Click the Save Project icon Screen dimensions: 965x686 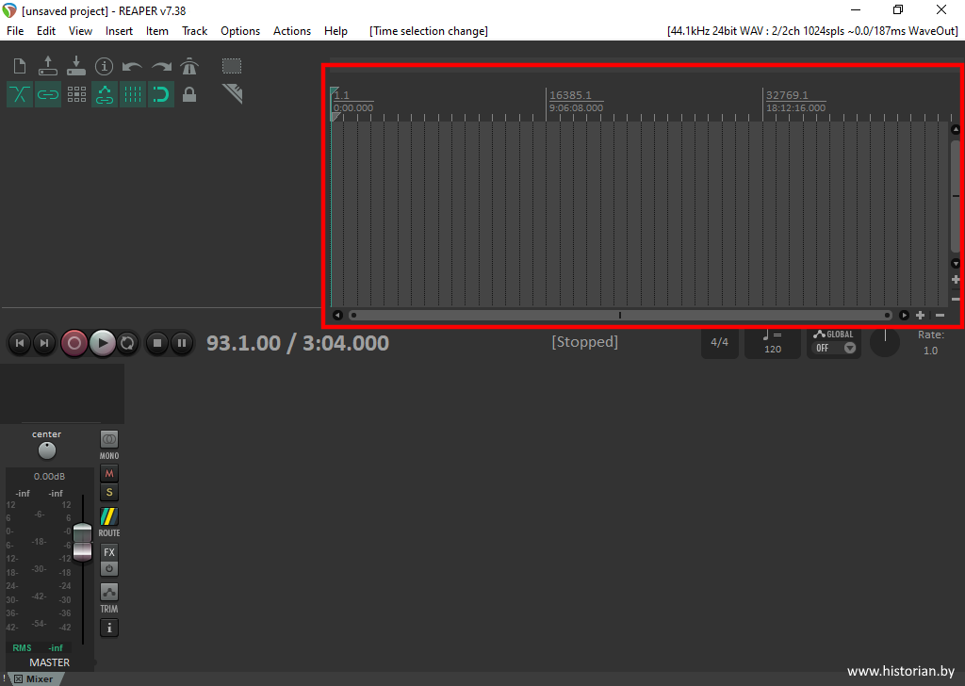(76, 66)
